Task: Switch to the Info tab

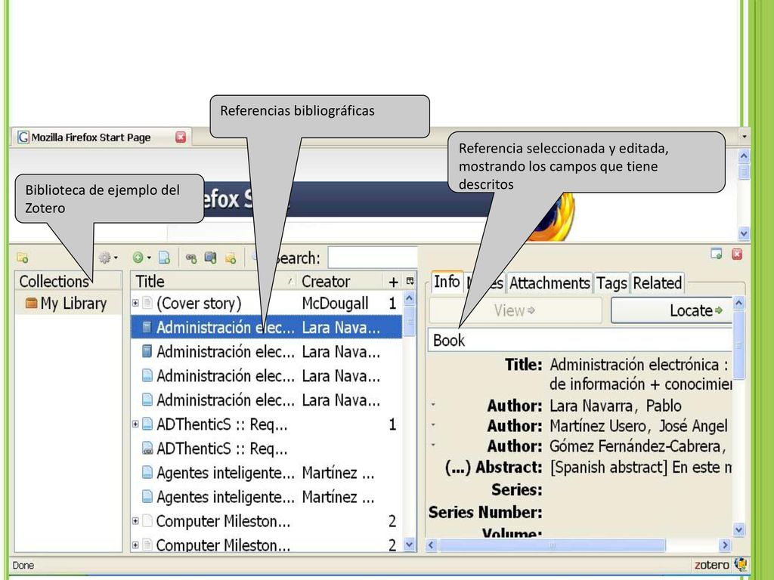Action: (x=446, y=282)
